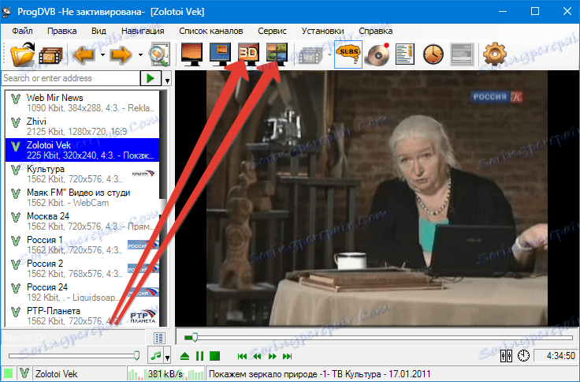Stop playback with the green square
The image size is (580, 382).
(x=214, y=357)
